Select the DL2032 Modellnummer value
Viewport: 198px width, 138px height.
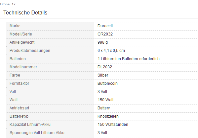point(105,67)
